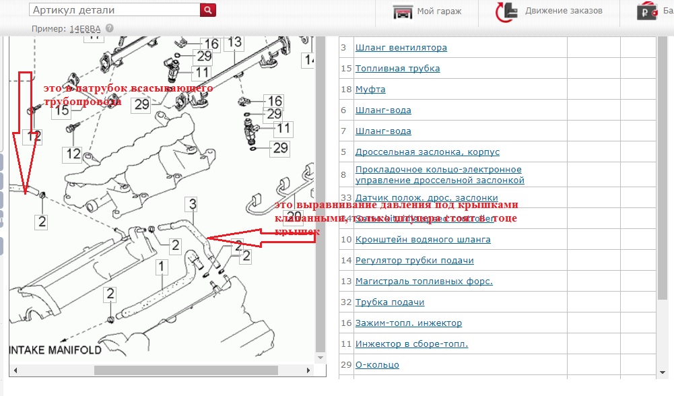The image size is (674, 396).
Task: Select the Муфта part link
Action: click(370, 90)
